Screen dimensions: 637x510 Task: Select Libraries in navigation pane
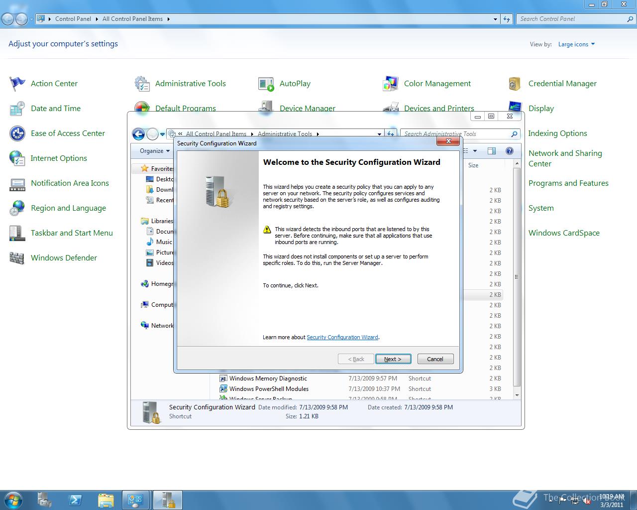(157, 221)
